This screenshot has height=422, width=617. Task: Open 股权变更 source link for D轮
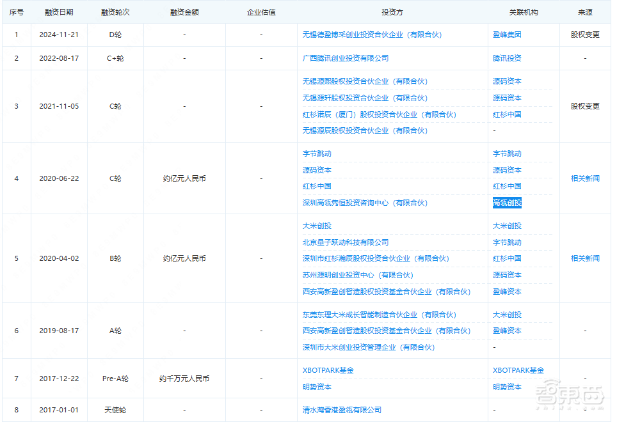coord(586,35)
